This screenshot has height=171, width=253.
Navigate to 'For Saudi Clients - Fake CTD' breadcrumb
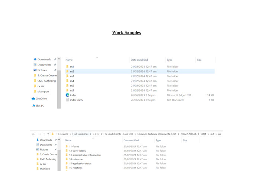(118, 134)
